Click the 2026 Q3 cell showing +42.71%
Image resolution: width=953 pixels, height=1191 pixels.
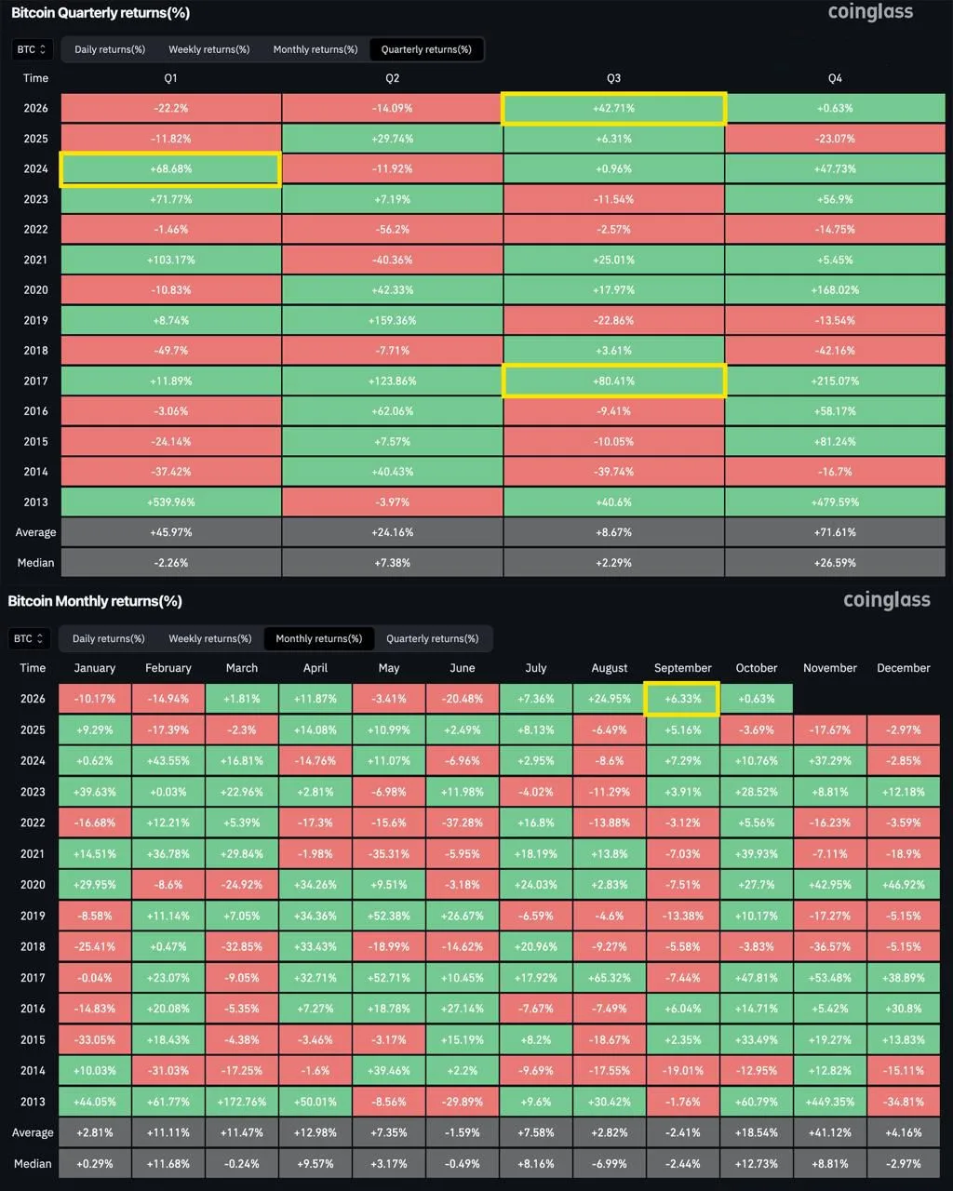pyautogui.click(x=613, y=108)
